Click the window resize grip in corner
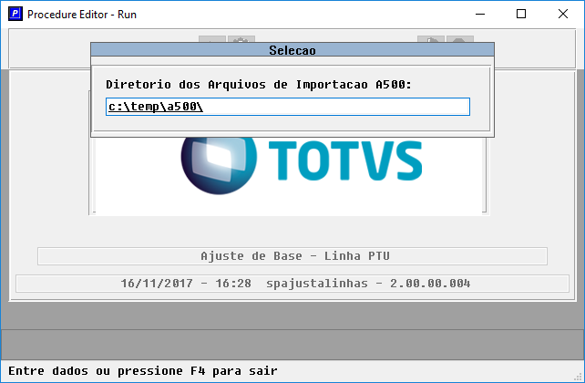Image resolution: width=585 pixels, height=383 pixels. (x=580, y=378)
